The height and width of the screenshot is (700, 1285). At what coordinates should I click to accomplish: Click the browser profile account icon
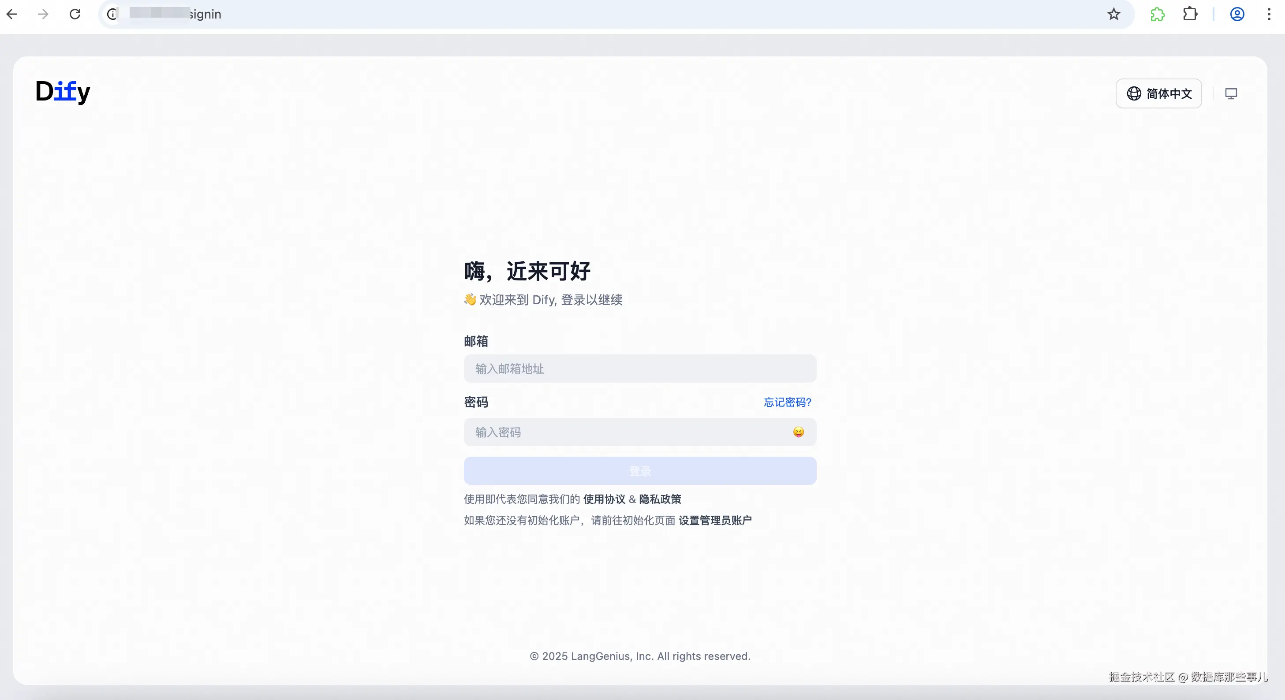[1237, 14]
